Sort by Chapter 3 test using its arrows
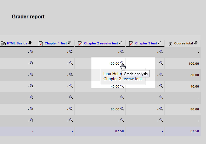Image resolution: width=206 pixels, height=144 pixels. click(160, 43)
